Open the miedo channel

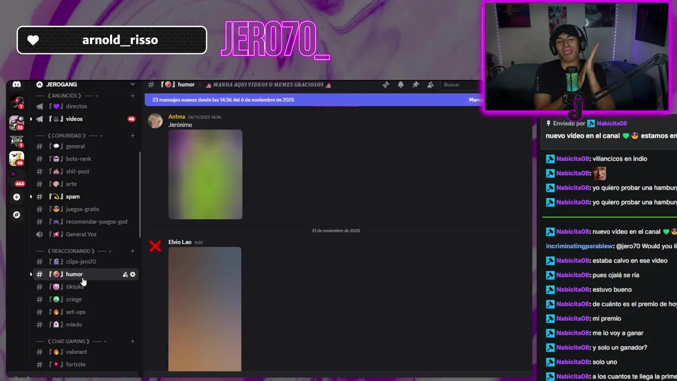(85, 324)
